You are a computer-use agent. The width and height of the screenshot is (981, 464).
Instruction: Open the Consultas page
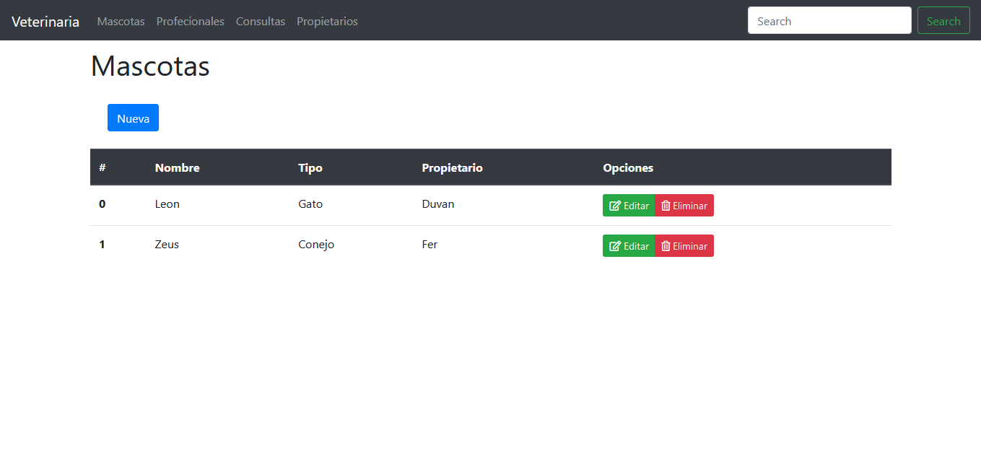(260, 22)
